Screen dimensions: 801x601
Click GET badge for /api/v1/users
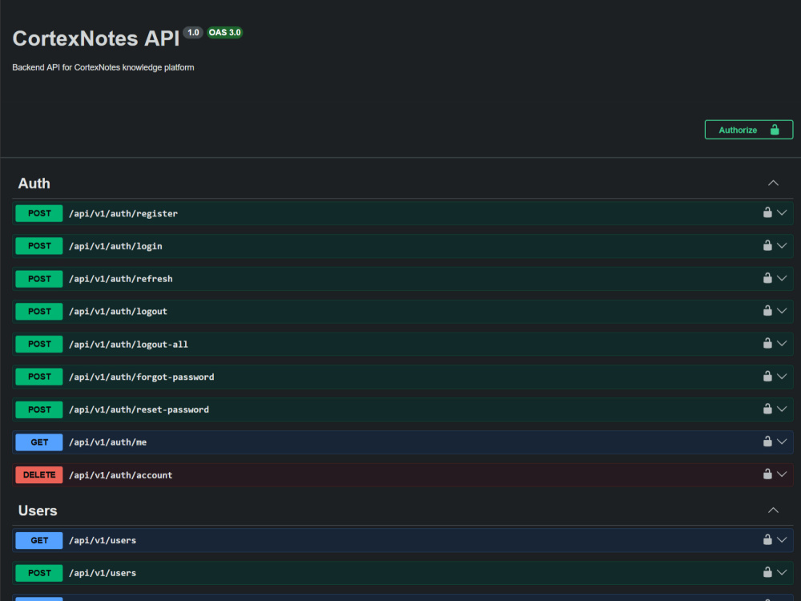[39, 540]
